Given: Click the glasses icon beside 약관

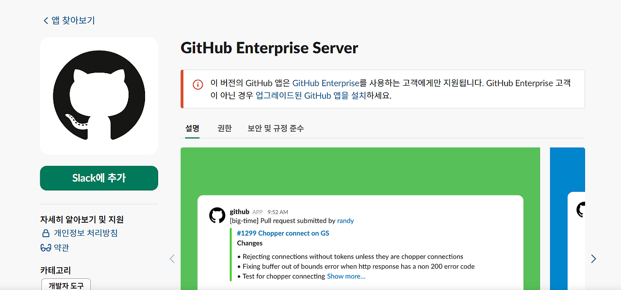Looking at the screenshot, I should point(46,248).
